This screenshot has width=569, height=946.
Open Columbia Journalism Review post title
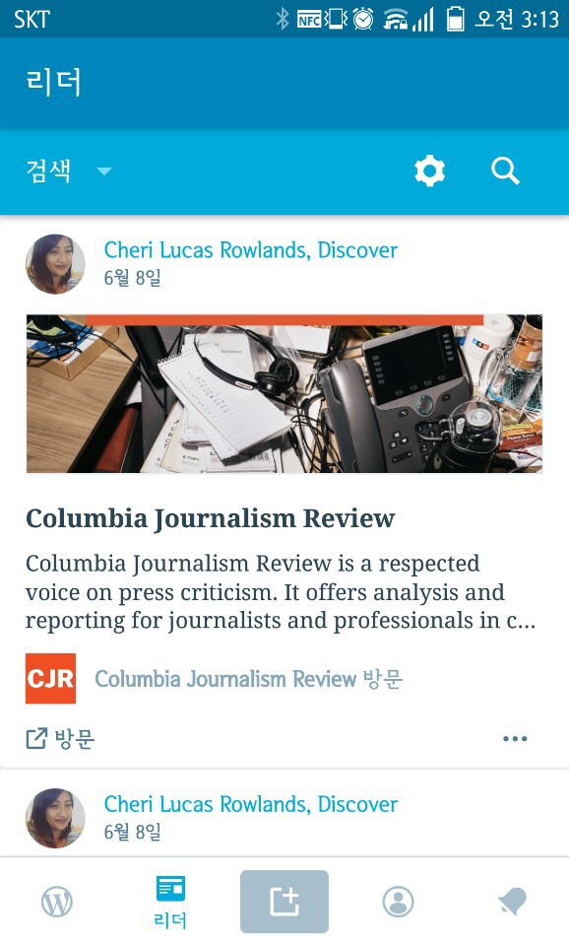click(x=211, y=519)
